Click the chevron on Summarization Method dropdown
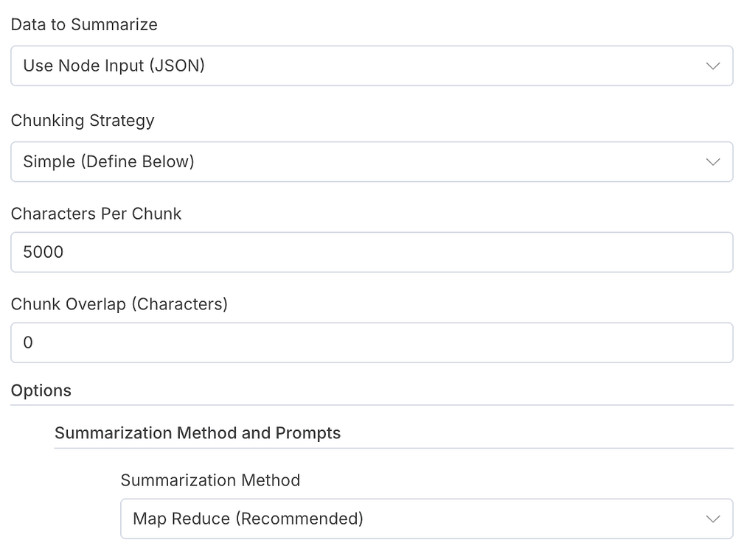This screenshot has width=755, height=551. click(712, 519)
